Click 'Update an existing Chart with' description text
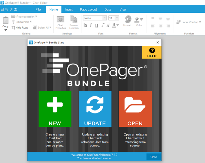The image size is (205, 163). coord(95,136)
